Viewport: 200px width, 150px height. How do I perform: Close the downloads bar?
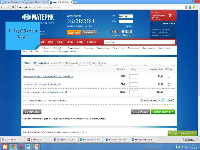tap(197, 140)
